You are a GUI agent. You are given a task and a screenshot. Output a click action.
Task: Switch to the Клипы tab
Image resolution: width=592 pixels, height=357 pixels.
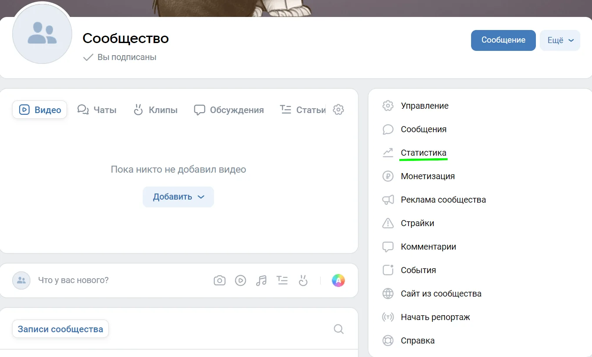coord(155,110)
